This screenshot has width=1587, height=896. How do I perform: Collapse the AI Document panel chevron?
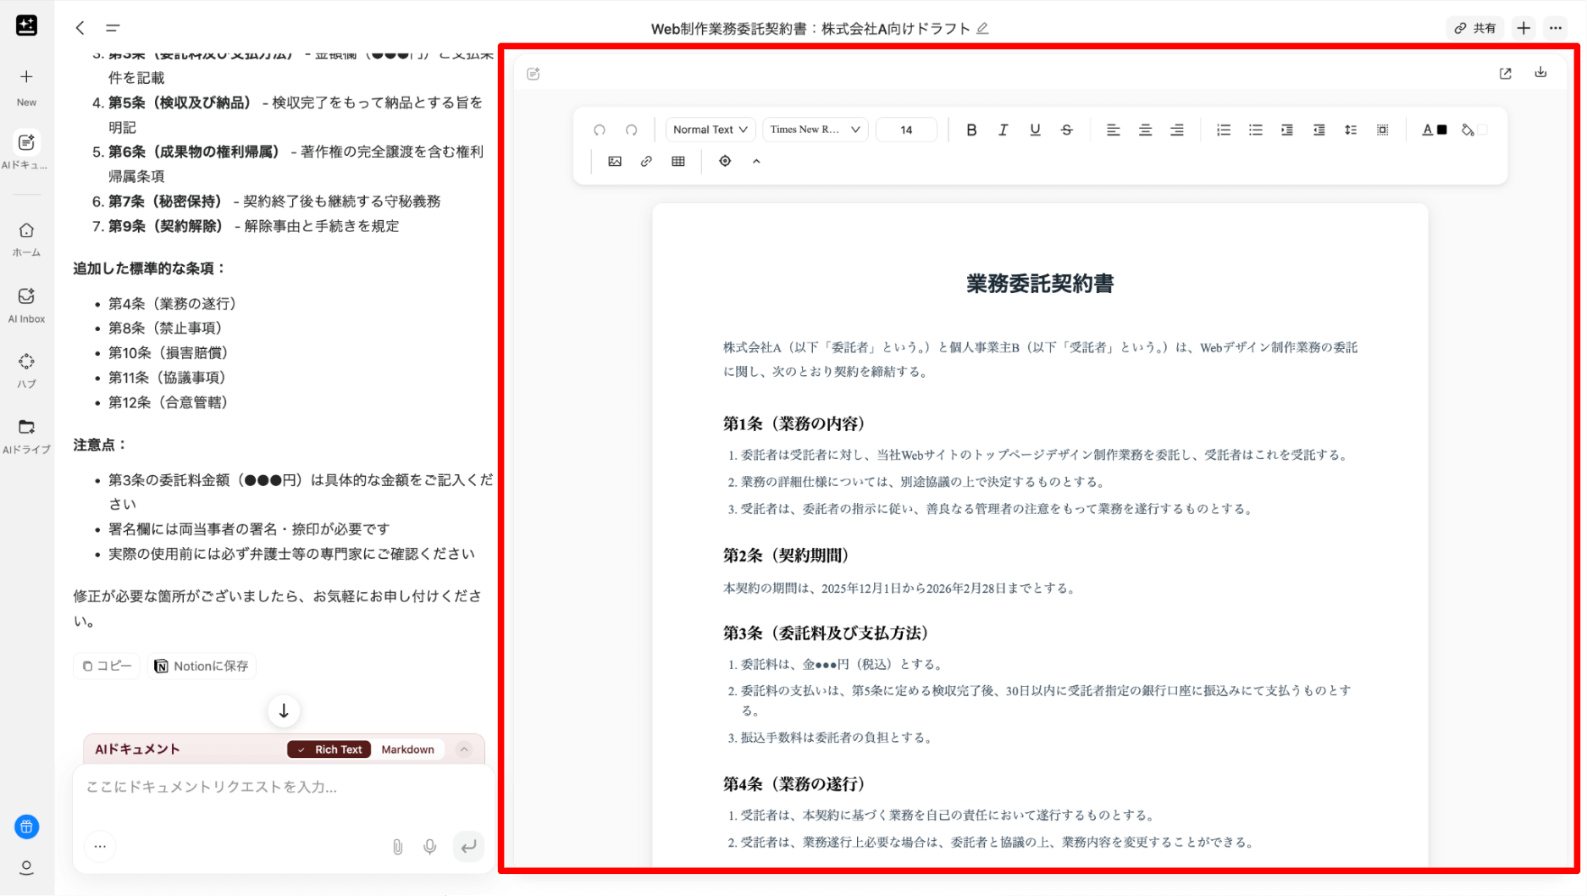(x=464, y=749)
